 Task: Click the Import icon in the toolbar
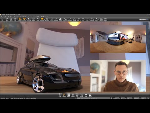tap(11, 19)
